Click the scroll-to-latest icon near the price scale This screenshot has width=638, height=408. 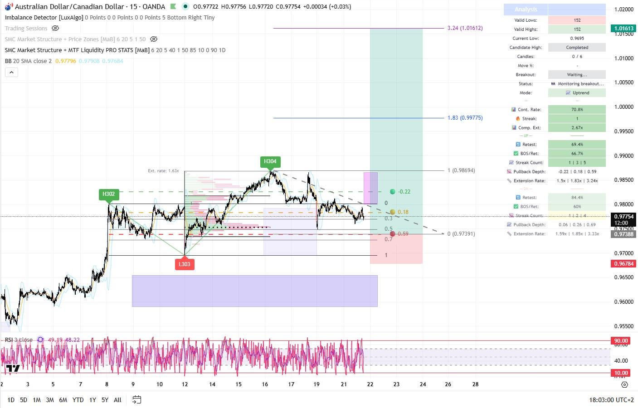click(x=625, y=384)
